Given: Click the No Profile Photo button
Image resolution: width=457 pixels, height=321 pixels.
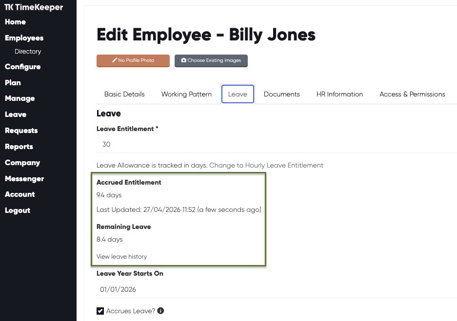Looking at the screenshot, I should click(x=133, y=60).
